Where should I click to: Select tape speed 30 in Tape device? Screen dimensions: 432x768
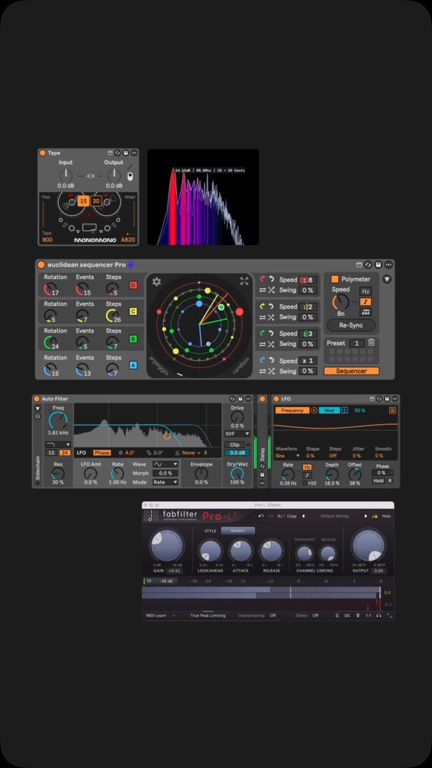point(96,201)
